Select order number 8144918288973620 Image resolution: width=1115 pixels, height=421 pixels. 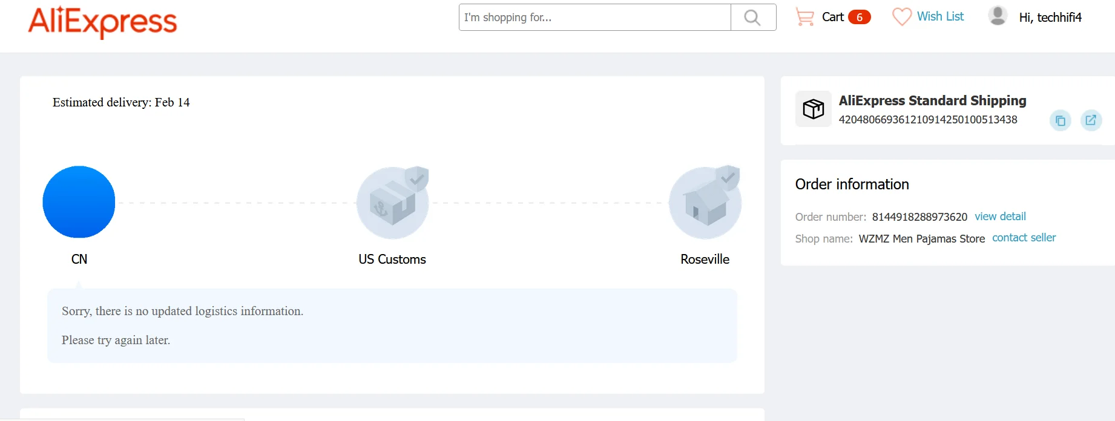[x=919, y=217]
